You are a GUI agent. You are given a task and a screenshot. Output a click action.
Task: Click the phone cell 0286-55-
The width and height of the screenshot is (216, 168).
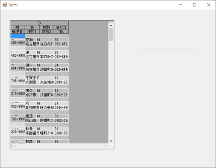coord(61,133)
